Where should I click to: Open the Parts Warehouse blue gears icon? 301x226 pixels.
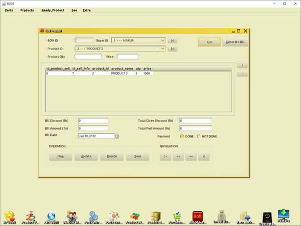[x=93, y=218]
